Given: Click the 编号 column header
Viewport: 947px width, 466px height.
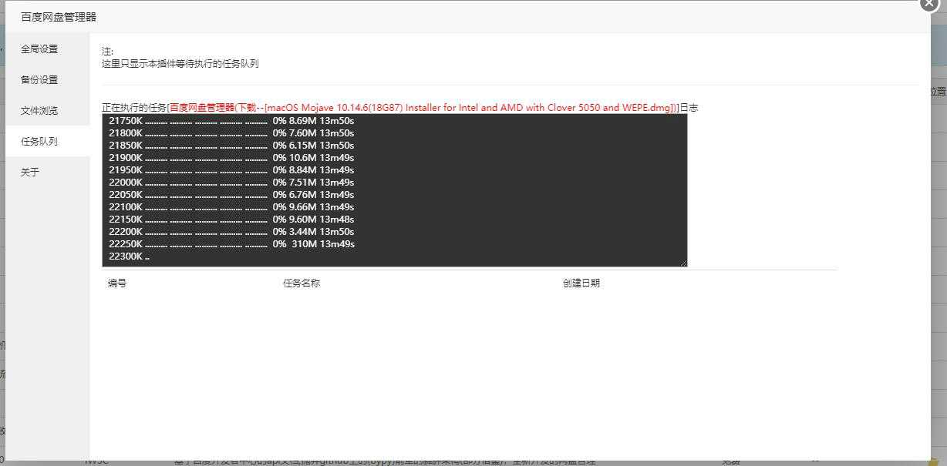Looking at the screenshot, I should click(117, 283).
